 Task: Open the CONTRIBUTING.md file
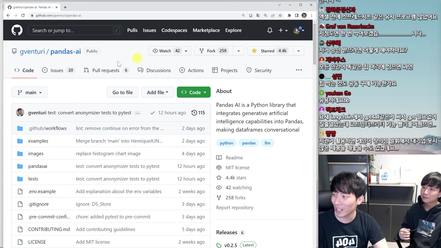(49, 229)
